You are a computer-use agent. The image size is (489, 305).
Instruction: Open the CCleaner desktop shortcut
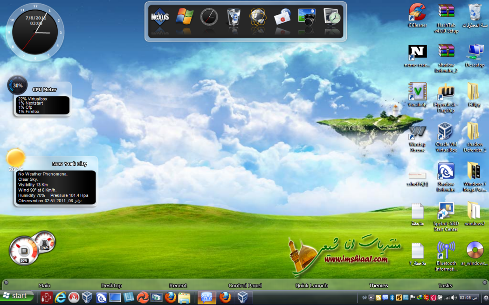tap(417, 15)
